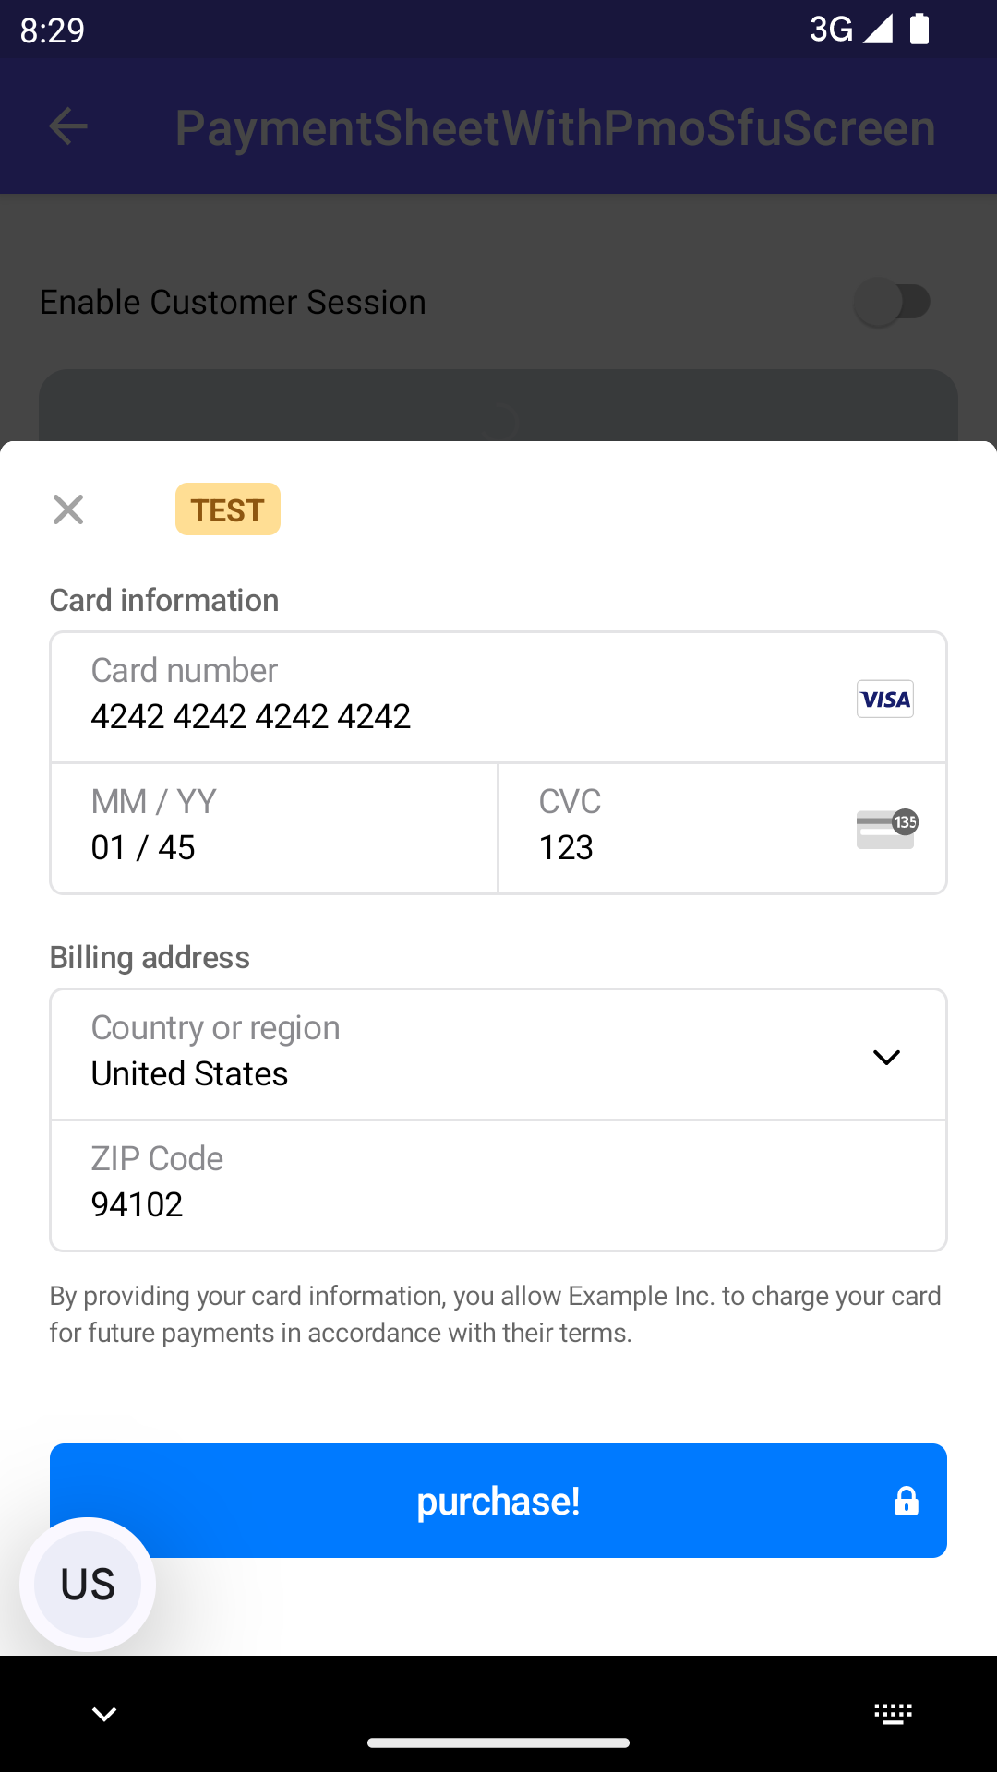This screenshot has height=1772, width=997.
Task: Tap the lock icon on purchase button
Action: (906, 1502)
